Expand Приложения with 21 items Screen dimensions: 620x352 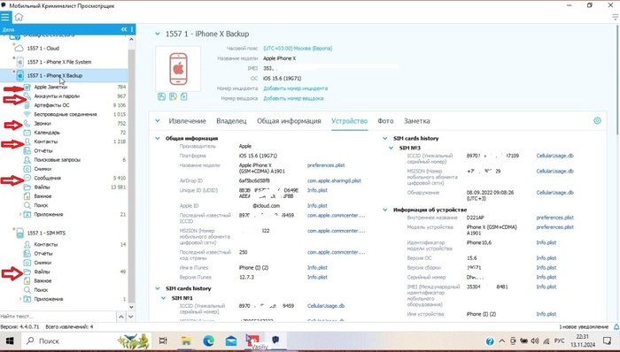[20, 214]
